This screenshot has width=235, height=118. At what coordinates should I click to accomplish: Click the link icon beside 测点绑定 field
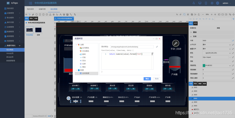(157, 47)
